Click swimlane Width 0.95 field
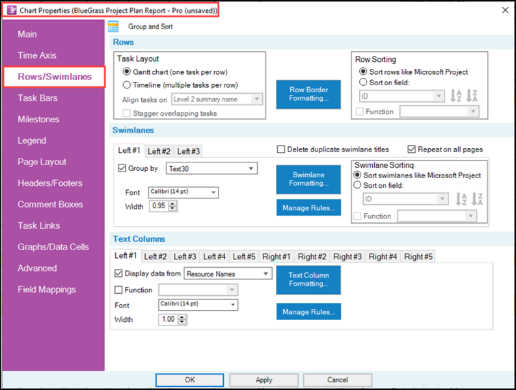Viewport: 516px width, 390px height. click(x=159, y=206)
